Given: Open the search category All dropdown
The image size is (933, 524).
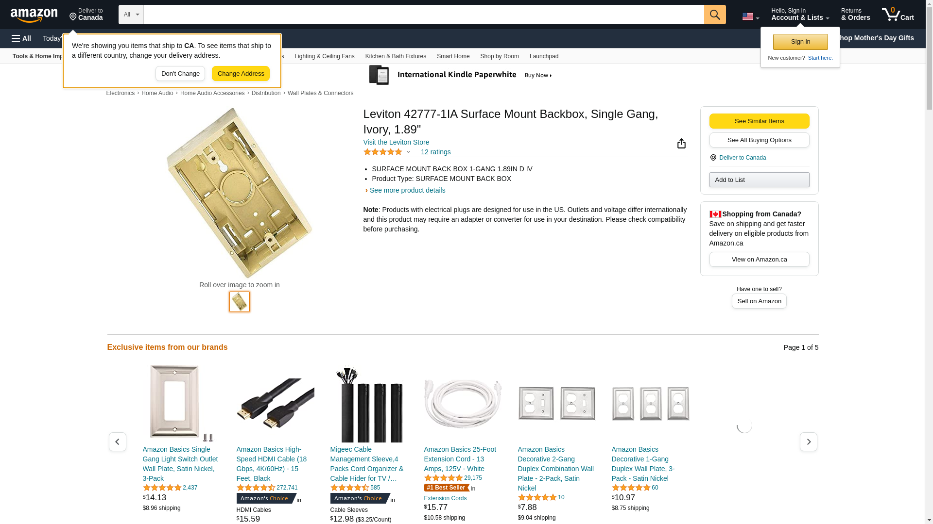Looking at the screenshot, I should (x=131, y=15).
